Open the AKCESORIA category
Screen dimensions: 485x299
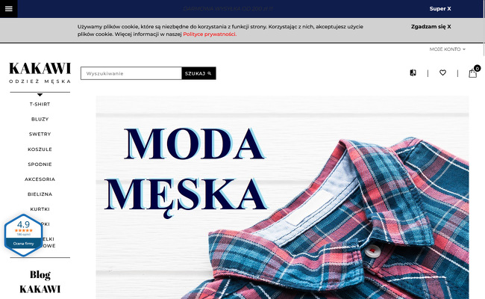coord(40,179)
